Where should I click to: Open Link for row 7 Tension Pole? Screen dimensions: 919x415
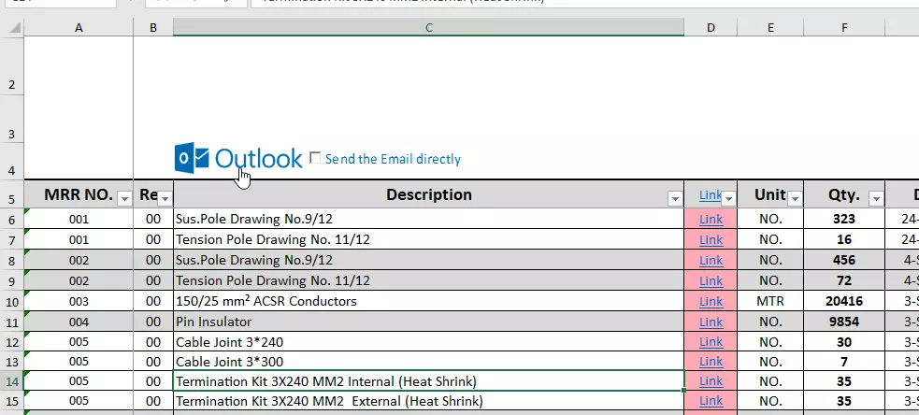(x=711, y=239)
